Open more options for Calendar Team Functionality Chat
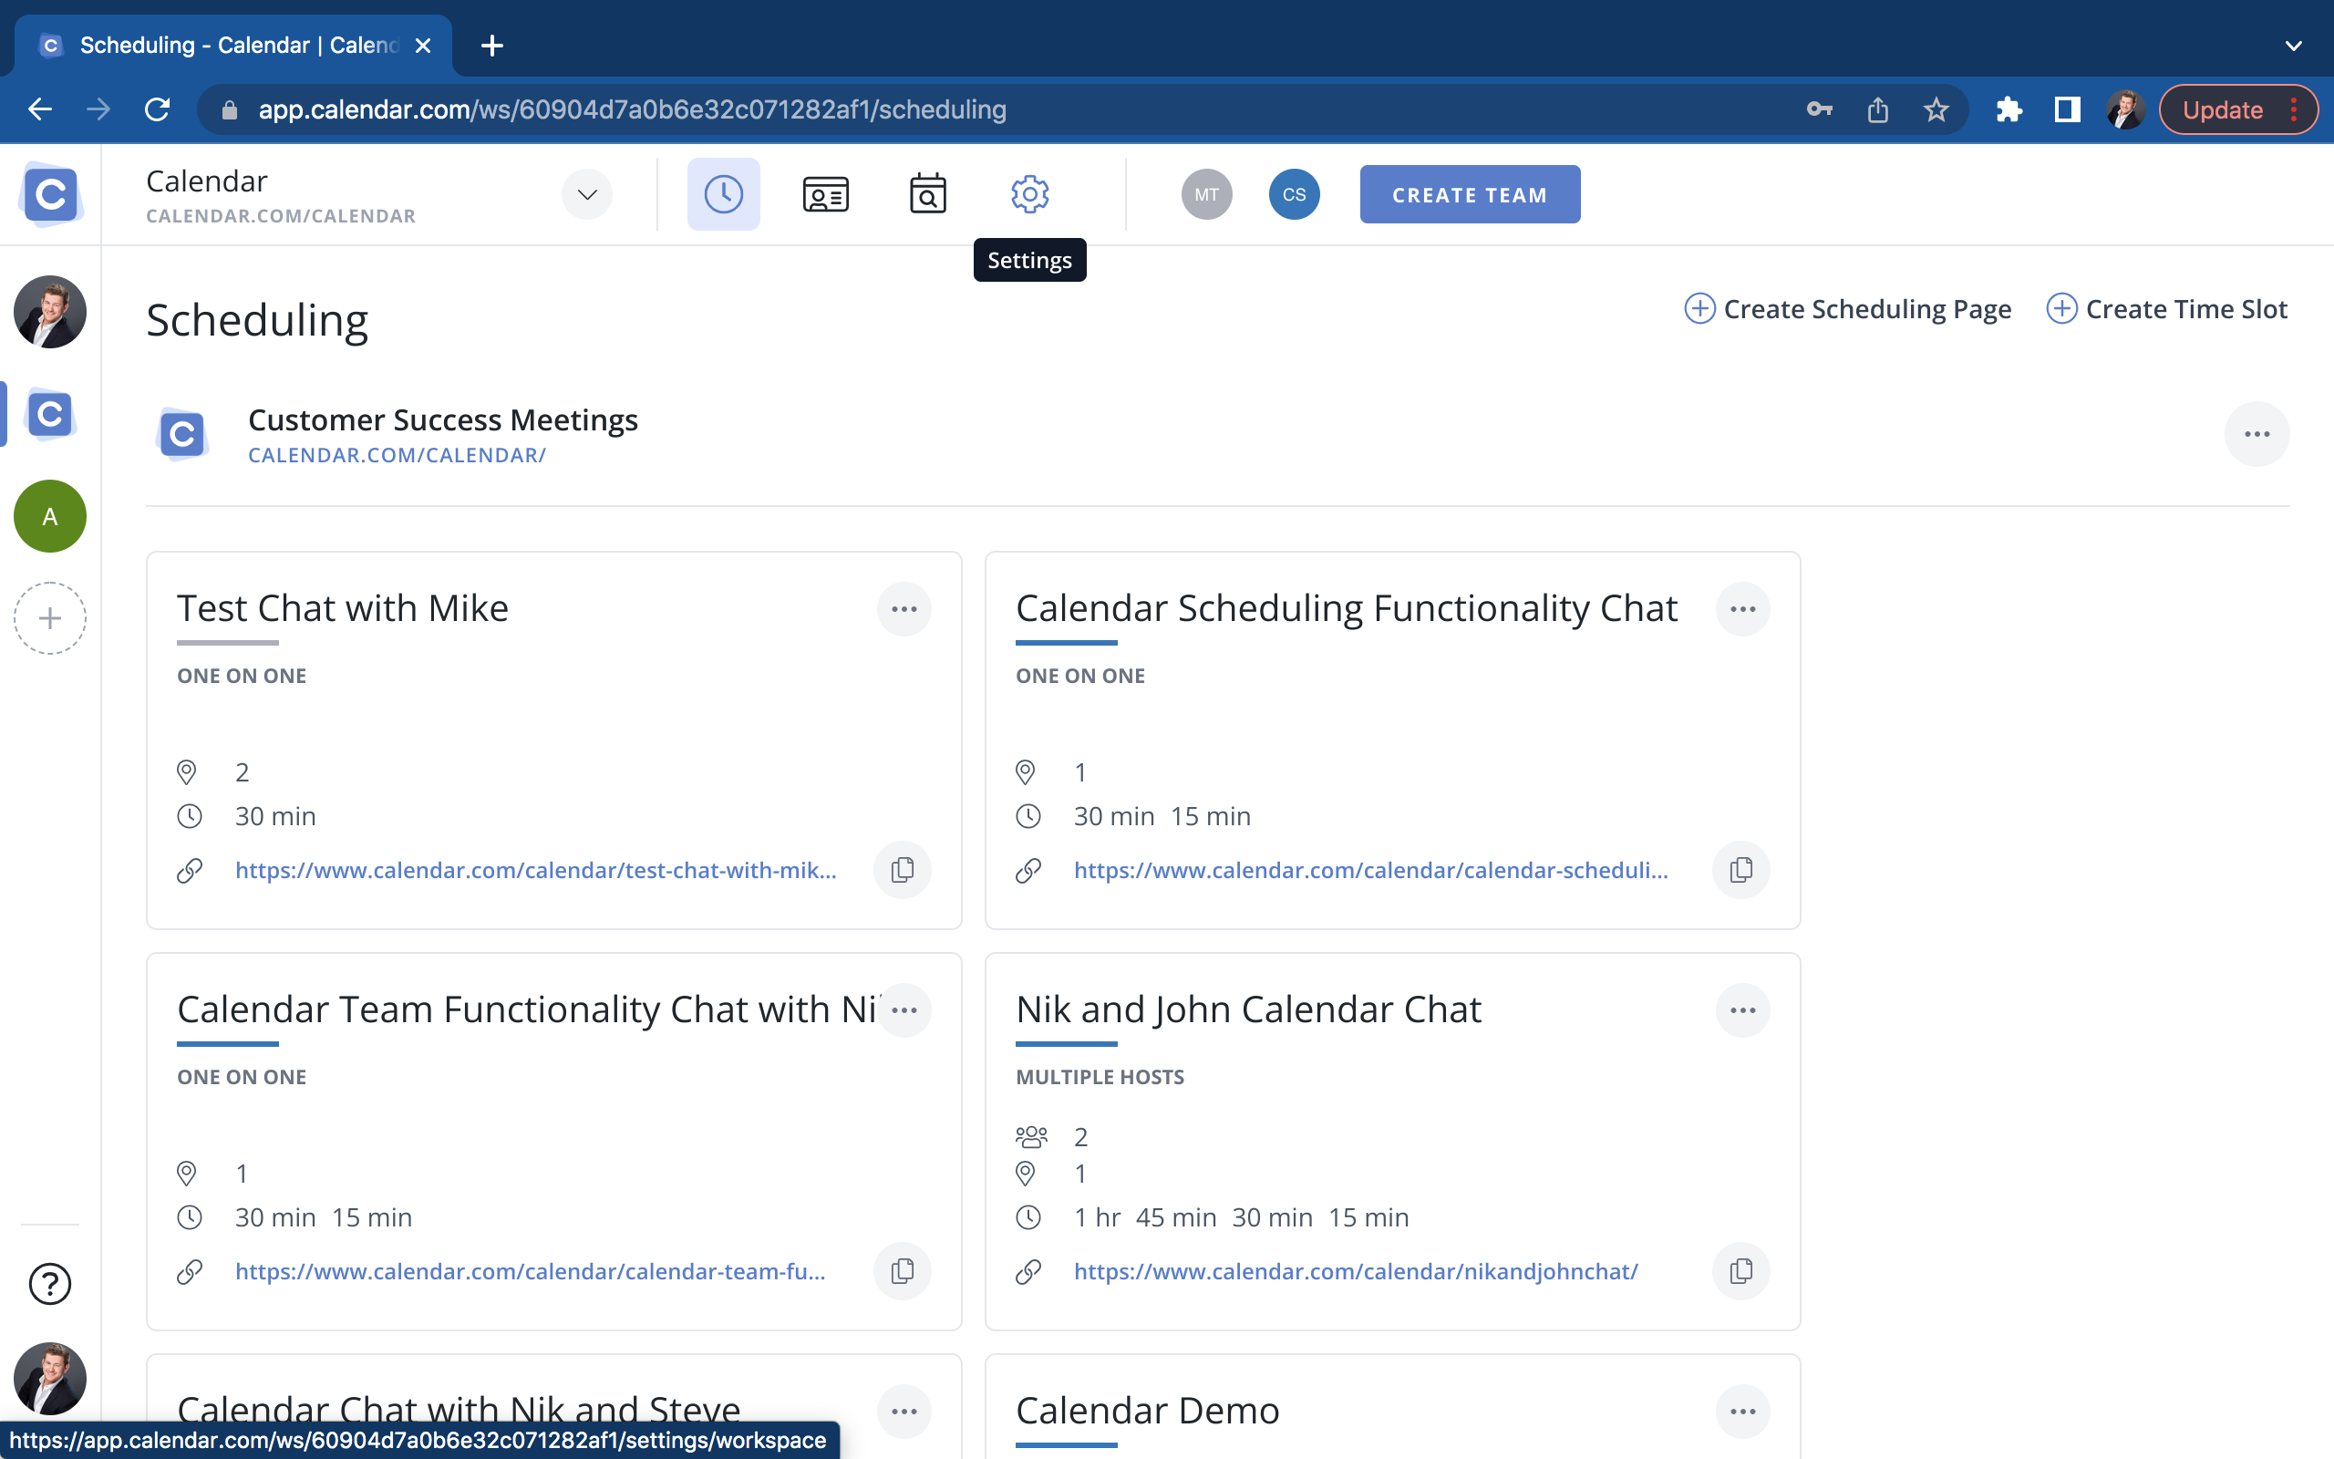 tap(904, 1010)
